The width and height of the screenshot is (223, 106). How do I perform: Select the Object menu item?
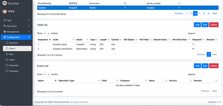(17, 48)
